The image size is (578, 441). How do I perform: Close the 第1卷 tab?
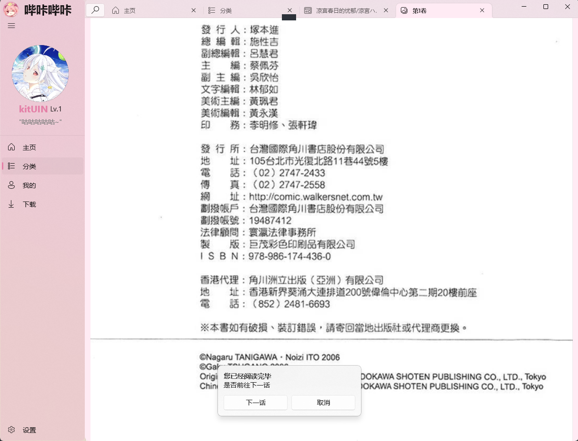point(482,10)
